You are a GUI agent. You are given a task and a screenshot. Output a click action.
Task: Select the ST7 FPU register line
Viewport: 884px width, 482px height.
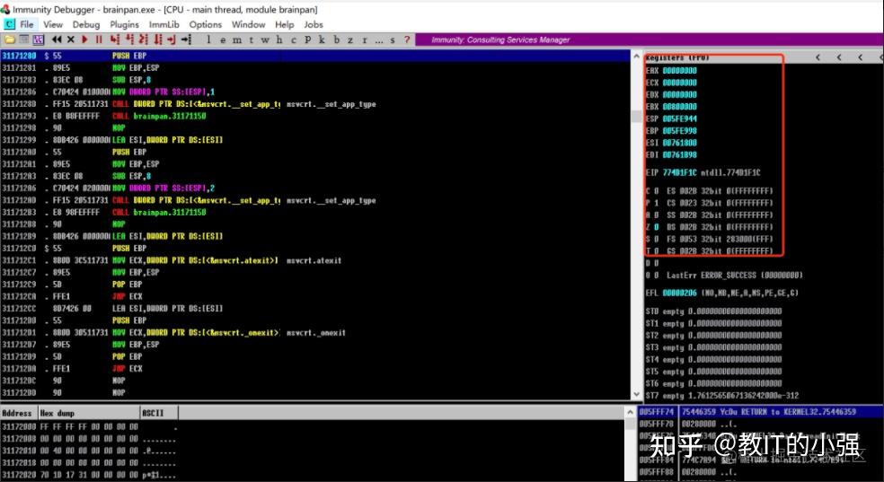click(x=721, y=395)
